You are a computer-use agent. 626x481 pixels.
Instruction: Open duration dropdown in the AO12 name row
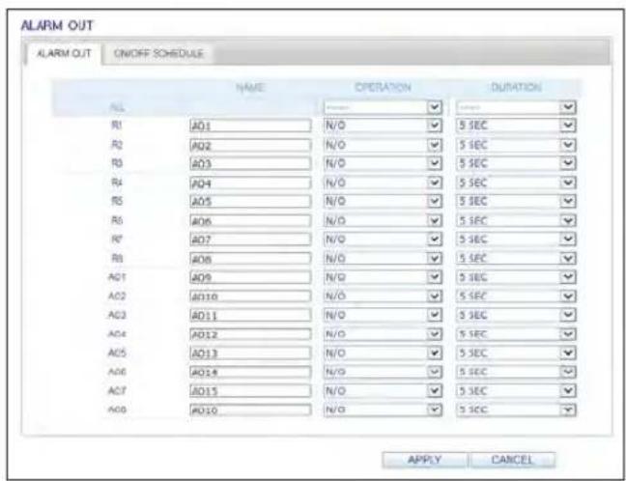[516, 334]
